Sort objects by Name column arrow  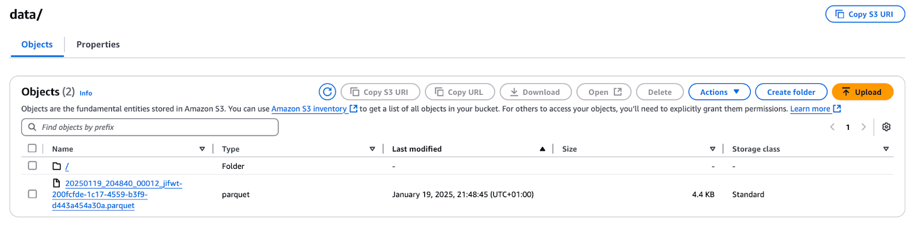tap(202, 149)
